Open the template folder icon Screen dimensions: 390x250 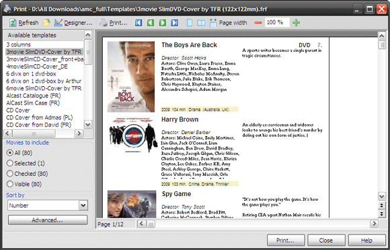click(46, 23)
